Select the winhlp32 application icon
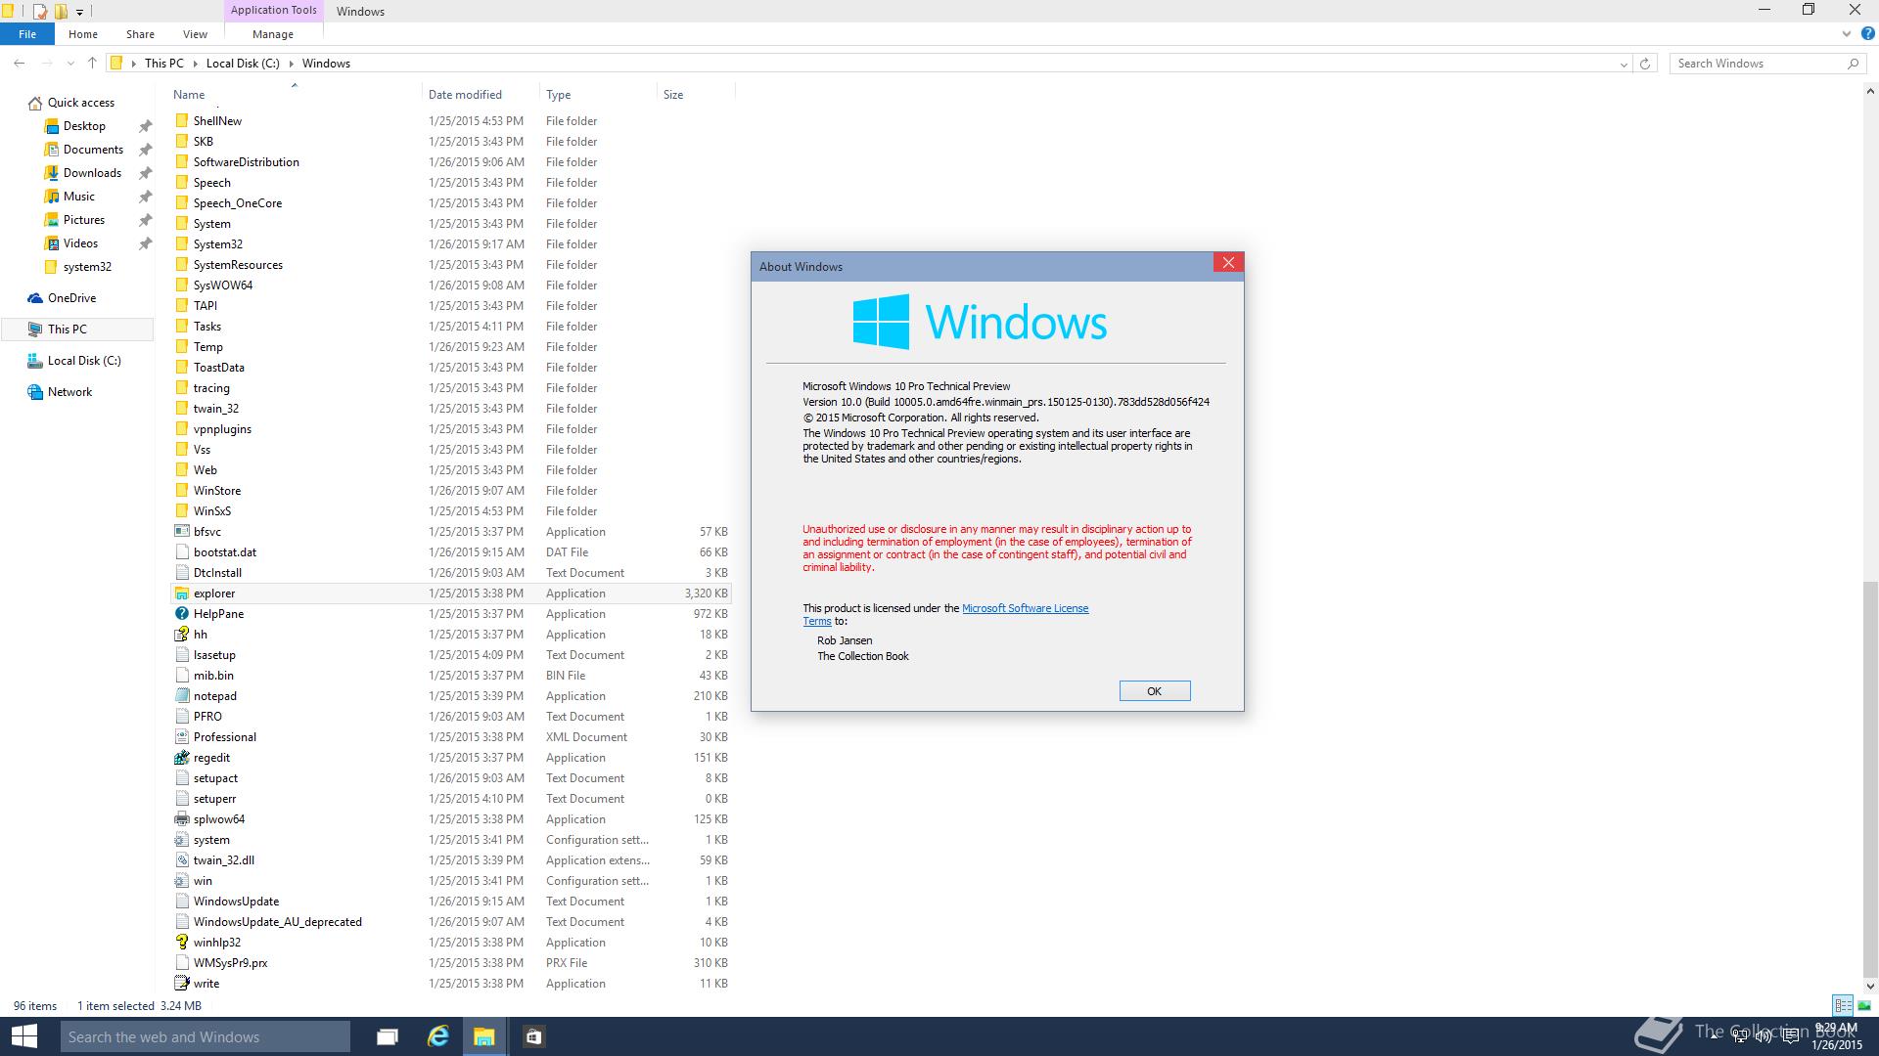The height and width of the screenshot is (1056, 1879). coord(181,943)
